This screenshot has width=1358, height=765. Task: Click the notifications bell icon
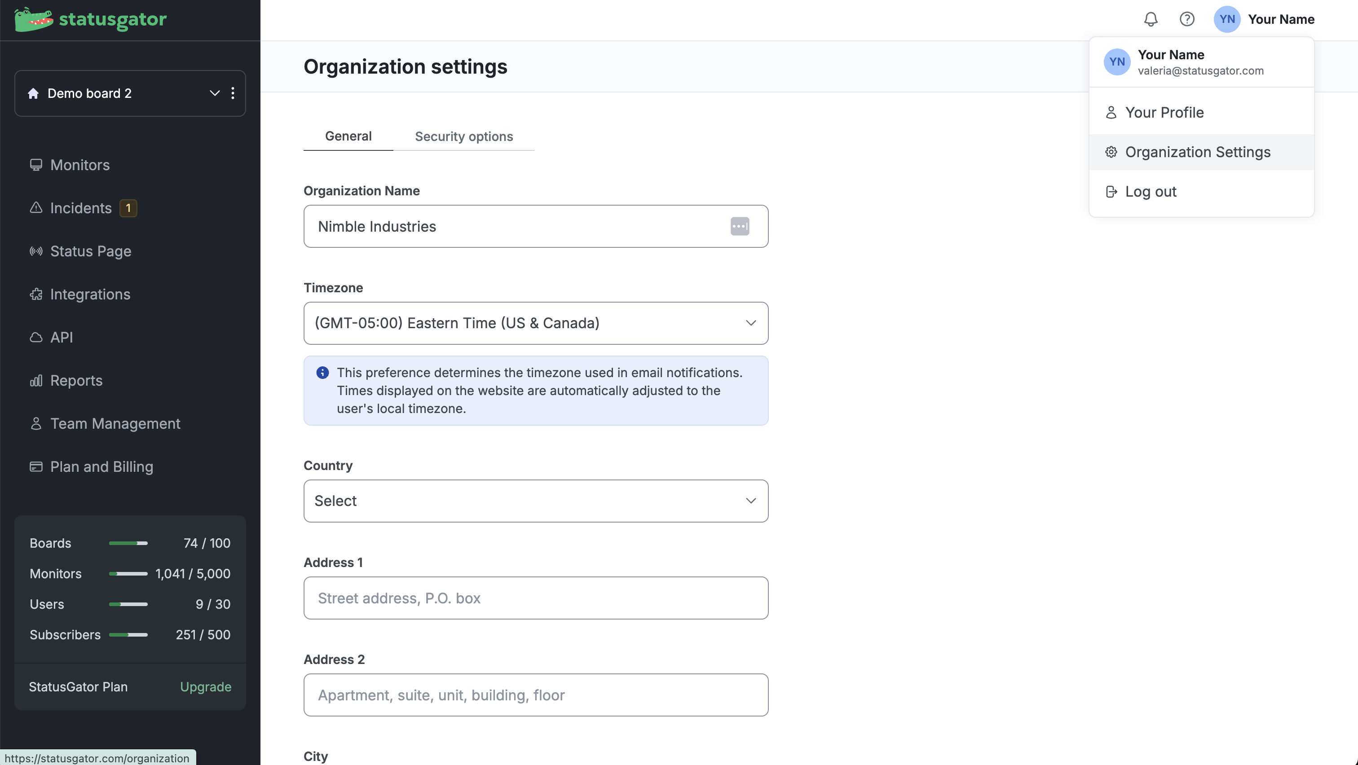pyautogui.click(x=1150, y=19)
